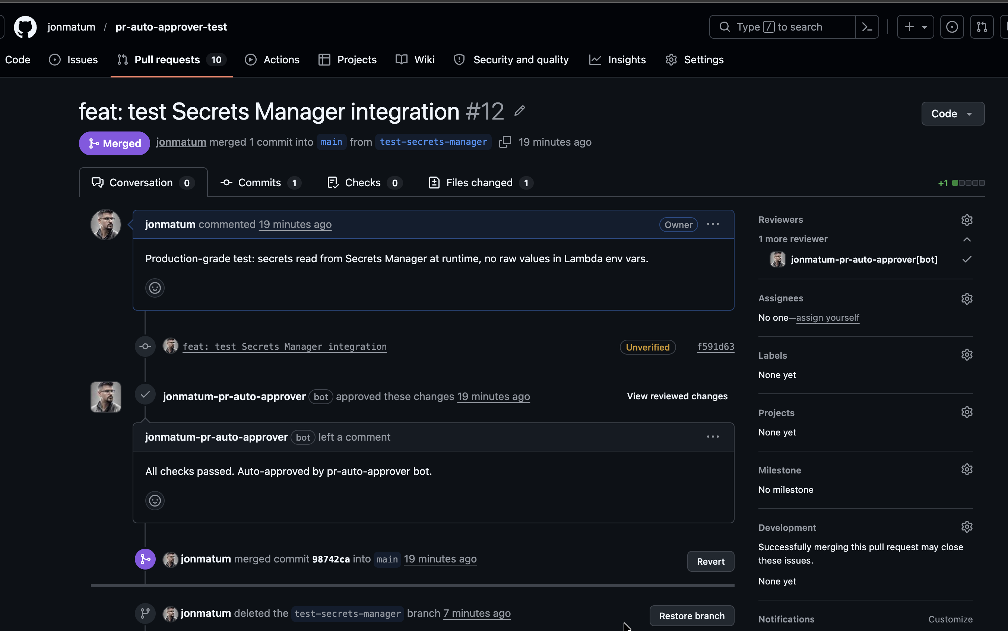Add a reaction to jonmatum's comment
This screenshot has height=631, width=1008.
coord(155,288)
